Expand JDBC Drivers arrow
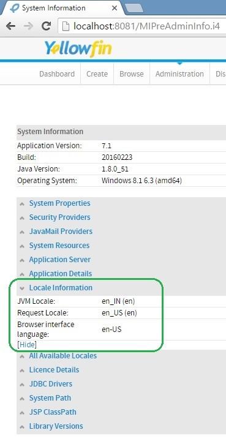The width and height of the screenshot is (226, 441). point(22,385)
